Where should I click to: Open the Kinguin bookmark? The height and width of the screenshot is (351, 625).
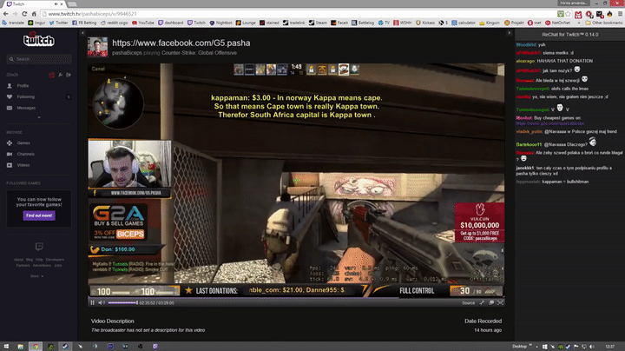click(x=490, y=23)
